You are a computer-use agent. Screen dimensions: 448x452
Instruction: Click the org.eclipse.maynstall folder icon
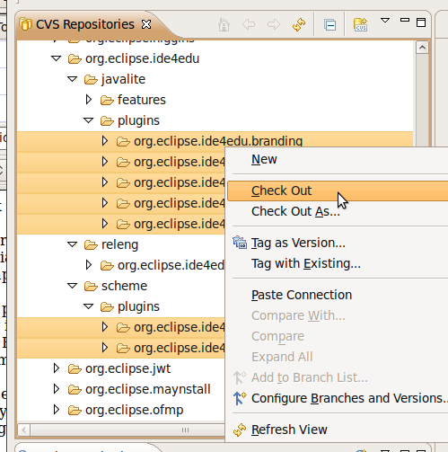tap(75, 390)
